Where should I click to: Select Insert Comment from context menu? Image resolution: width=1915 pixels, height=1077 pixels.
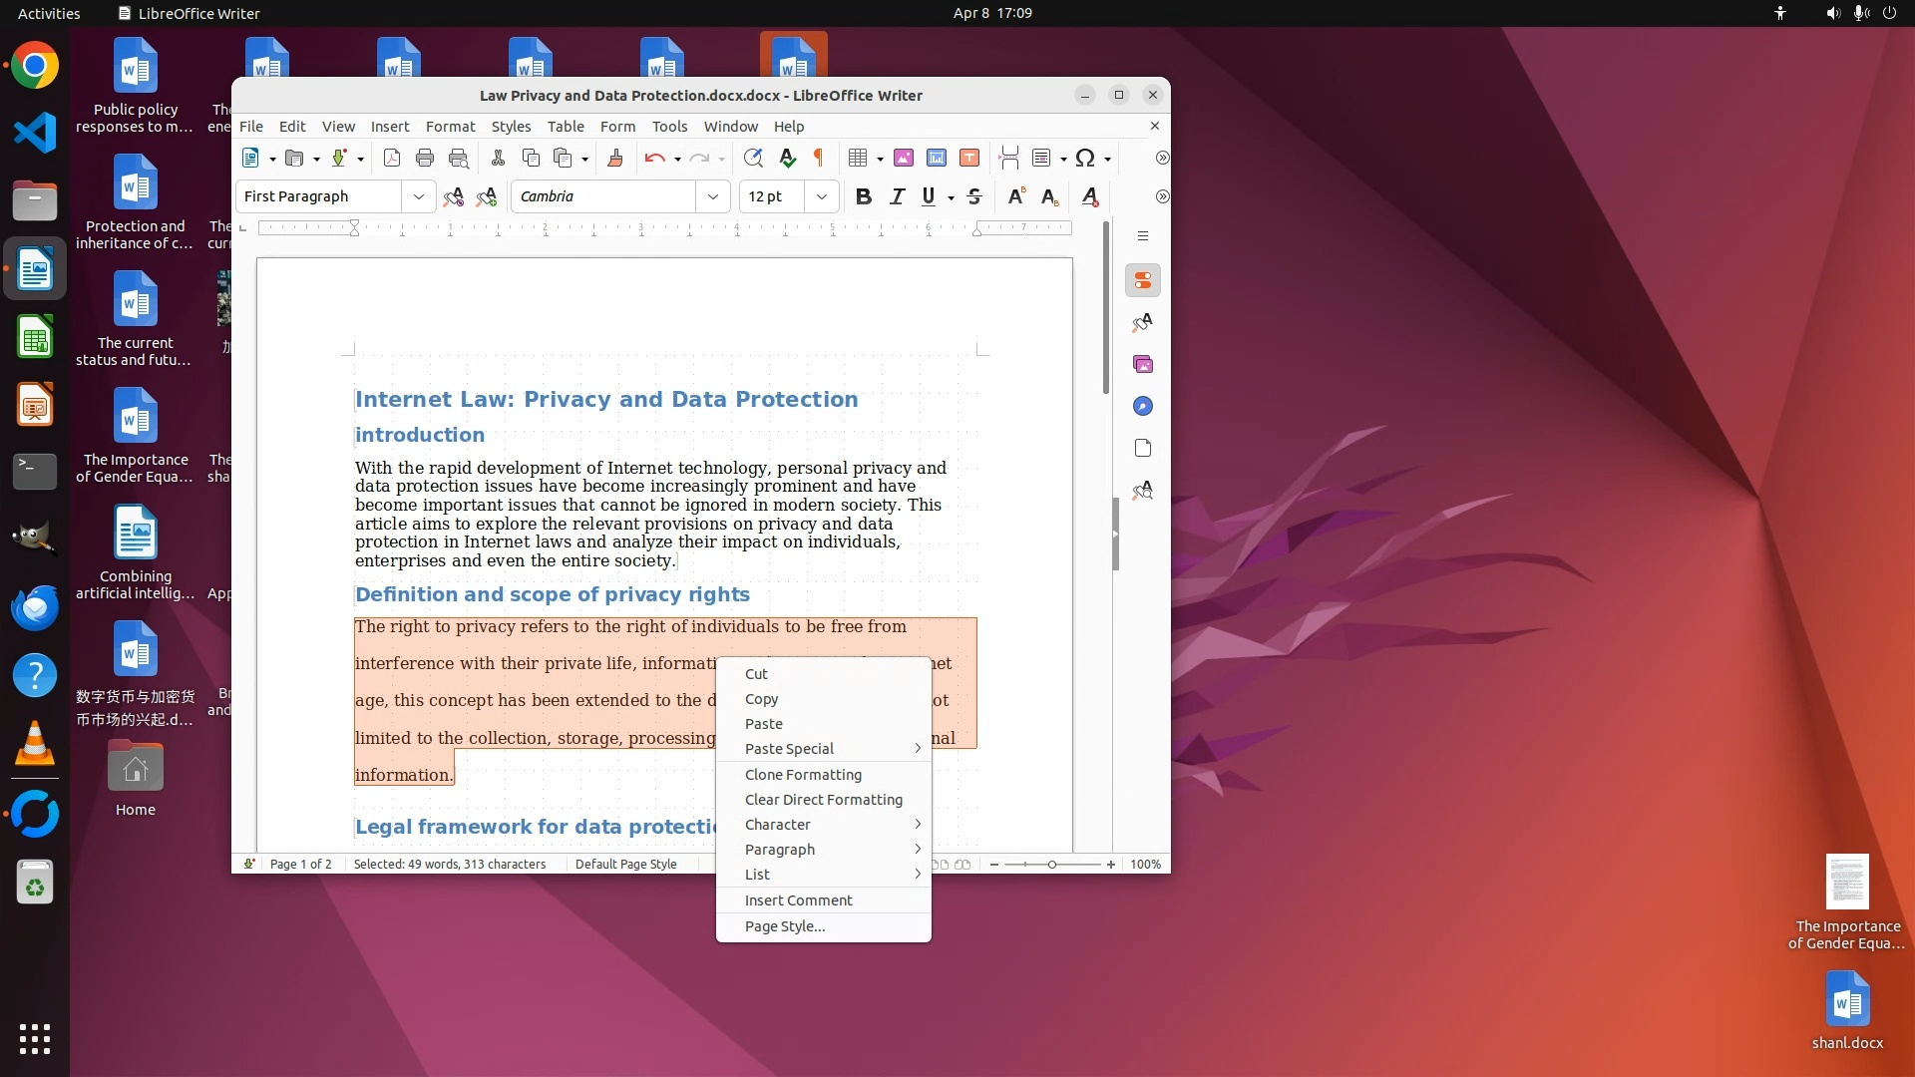(x=798, y=900)
